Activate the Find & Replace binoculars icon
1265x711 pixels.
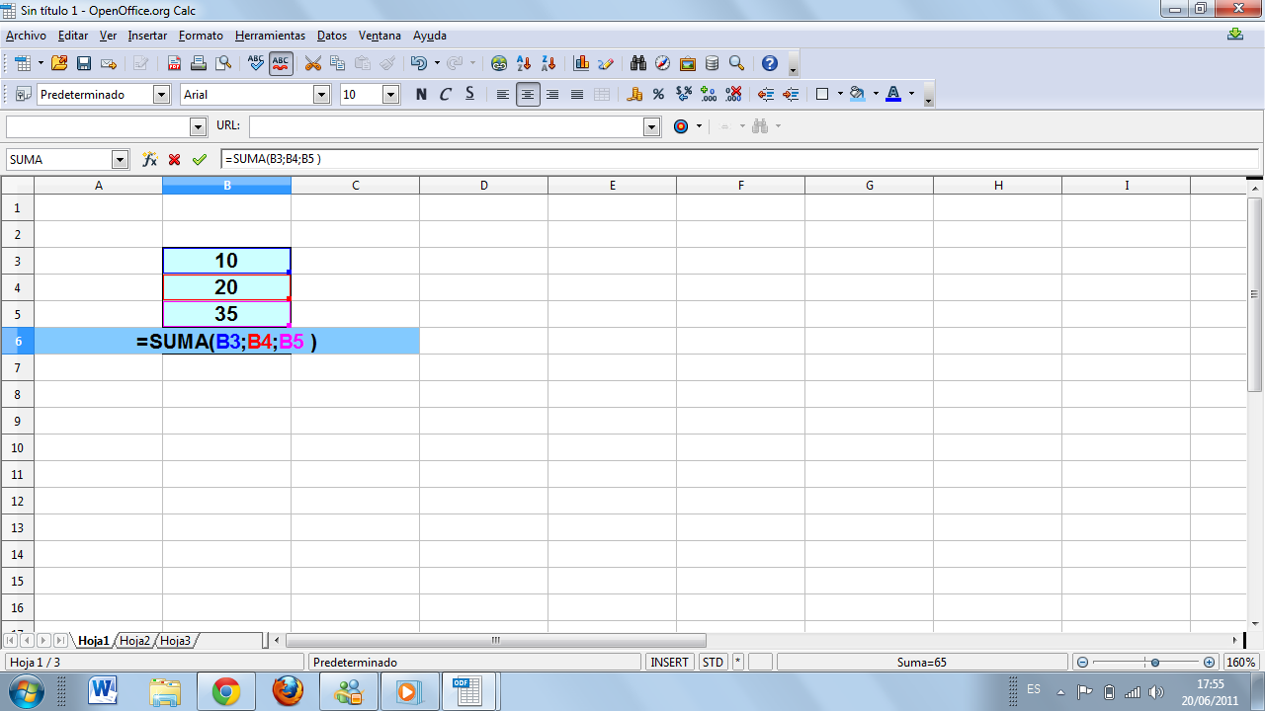point(638,63)
